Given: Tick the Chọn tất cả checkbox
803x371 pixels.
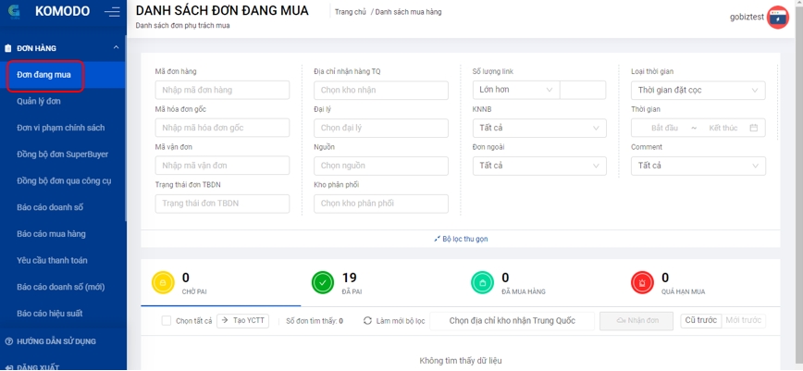Looking at the screenshot, I should click(167, 321).
